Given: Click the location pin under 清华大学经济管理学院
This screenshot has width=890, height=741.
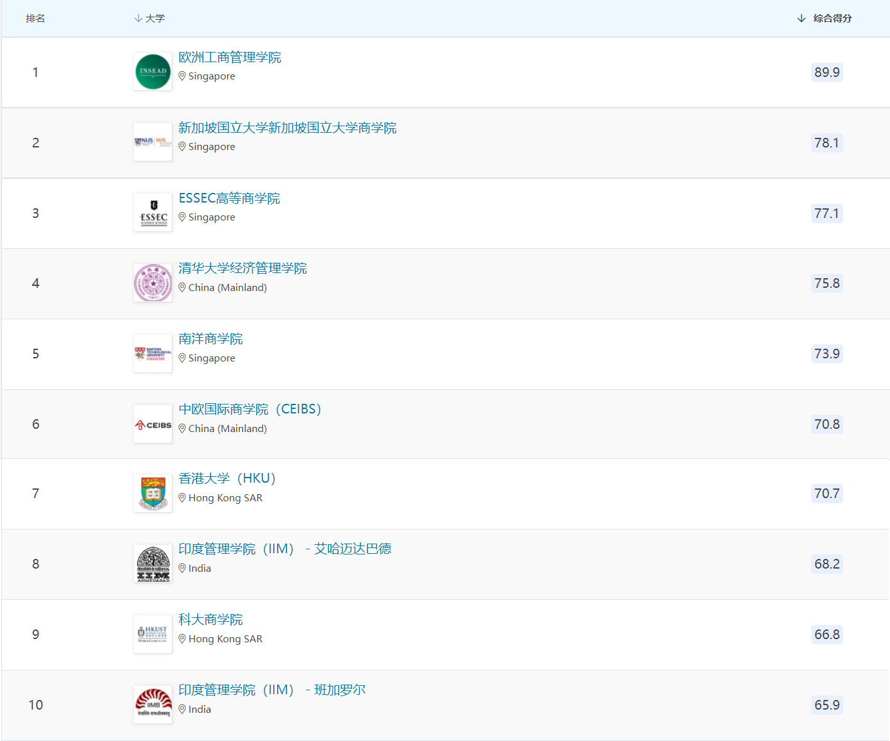Looking at the screenshot, I should pyautogui.click(x=182, y=287).
